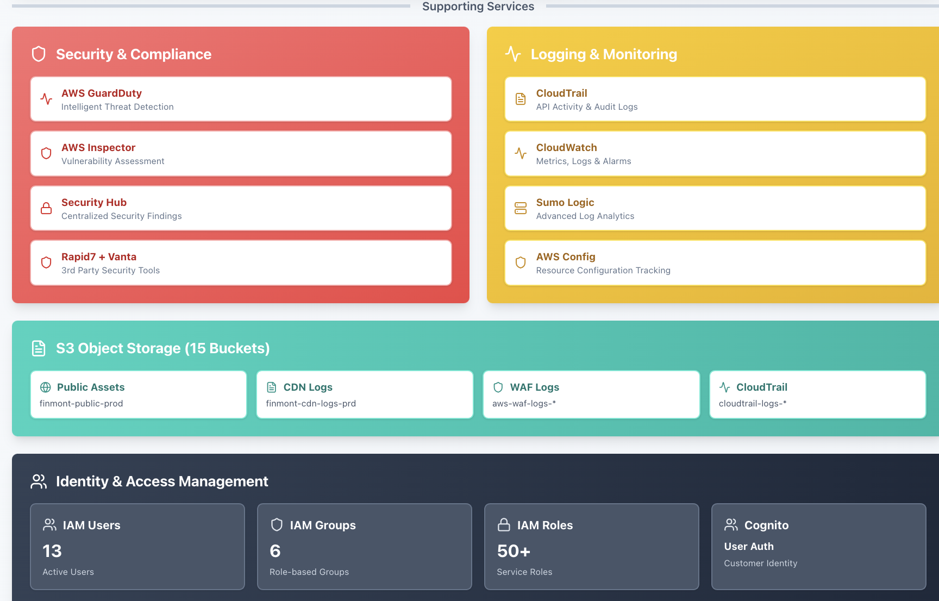Image resolution: width=939 pixels, height=601 pixels.
Task: Click the lock icon beside Security Hub
Action: tap(46, 208)
